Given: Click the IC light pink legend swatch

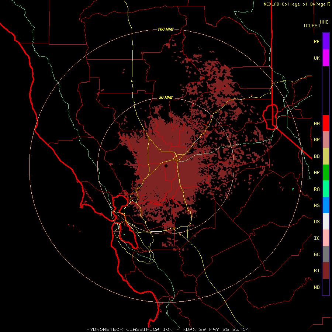Looking at the screenshot, I should [x=326, y=238].
